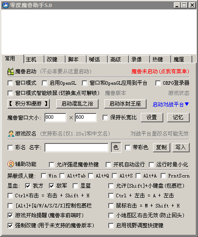The width and height of the screenshot is (198, 237).
Task: Click the app logo icon in title bar
Action: (x=6, y=5)
